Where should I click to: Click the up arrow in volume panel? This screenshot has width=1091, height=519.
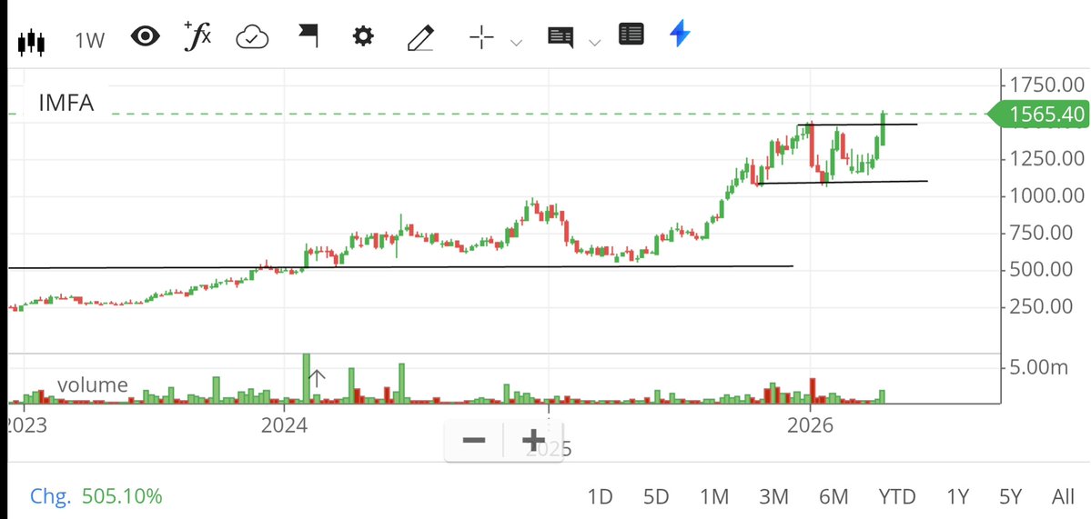(317, 379)
